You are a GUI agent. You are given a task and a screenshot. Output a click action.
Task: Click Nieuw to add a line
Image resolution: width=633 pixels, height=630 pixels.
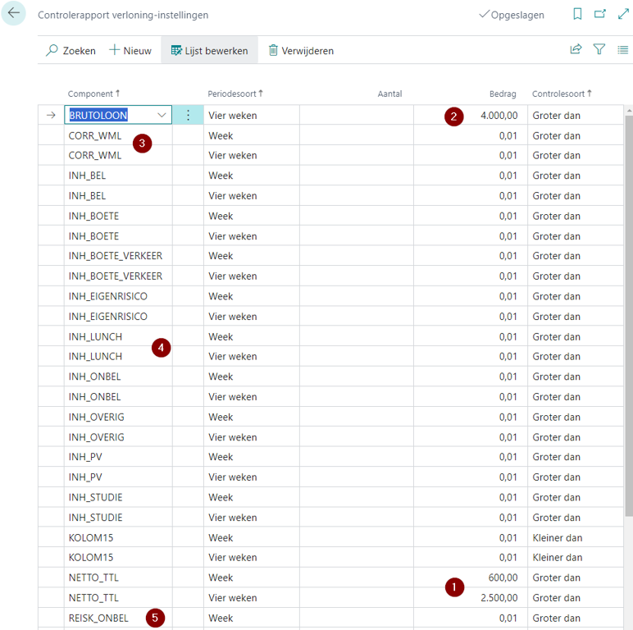(130, 51)
